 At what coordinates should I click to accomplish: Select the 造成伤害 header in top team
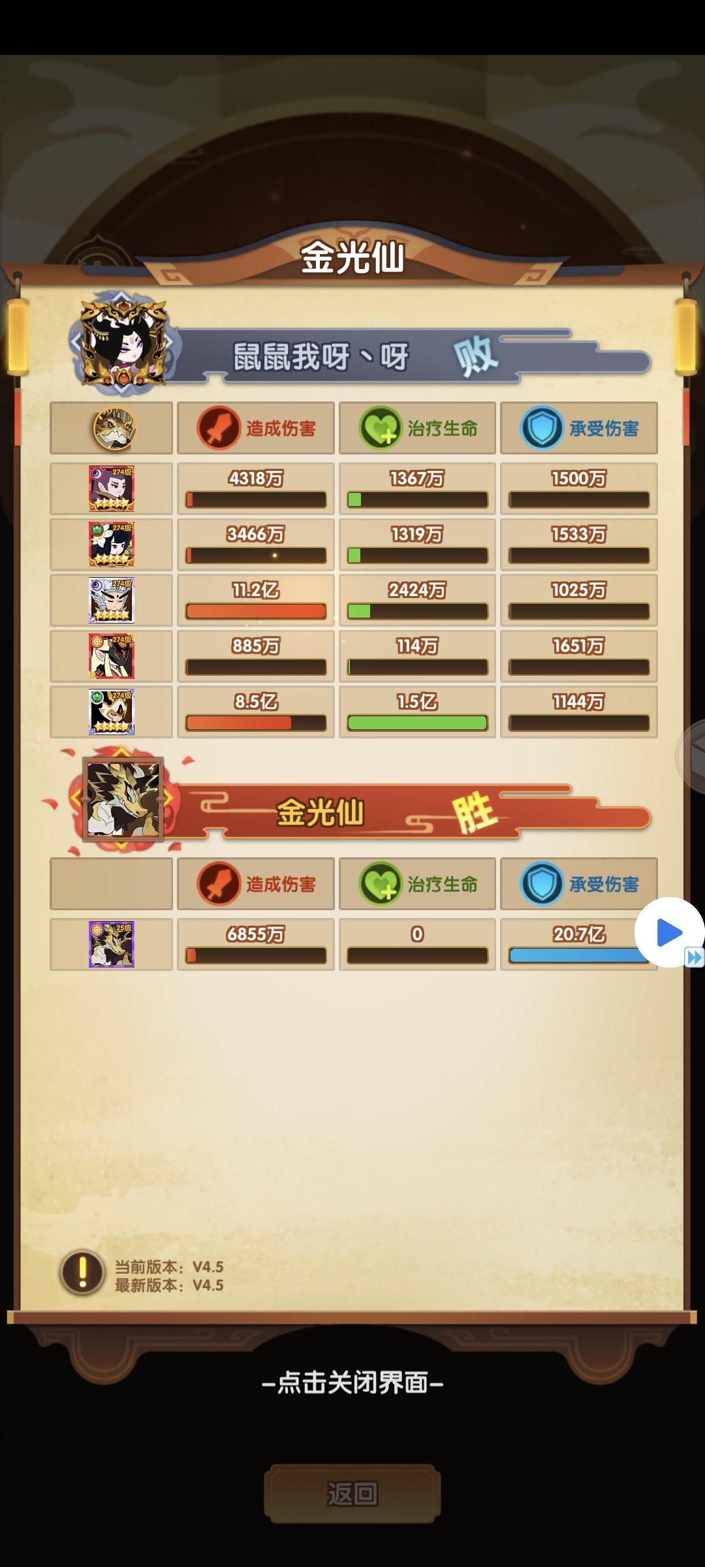pyautogui.click(x=256, y=428)
